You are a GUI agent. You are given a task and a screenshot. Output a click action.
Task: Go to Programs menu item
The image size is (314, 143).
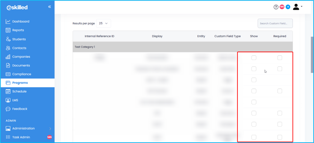(x=20, y=83)
